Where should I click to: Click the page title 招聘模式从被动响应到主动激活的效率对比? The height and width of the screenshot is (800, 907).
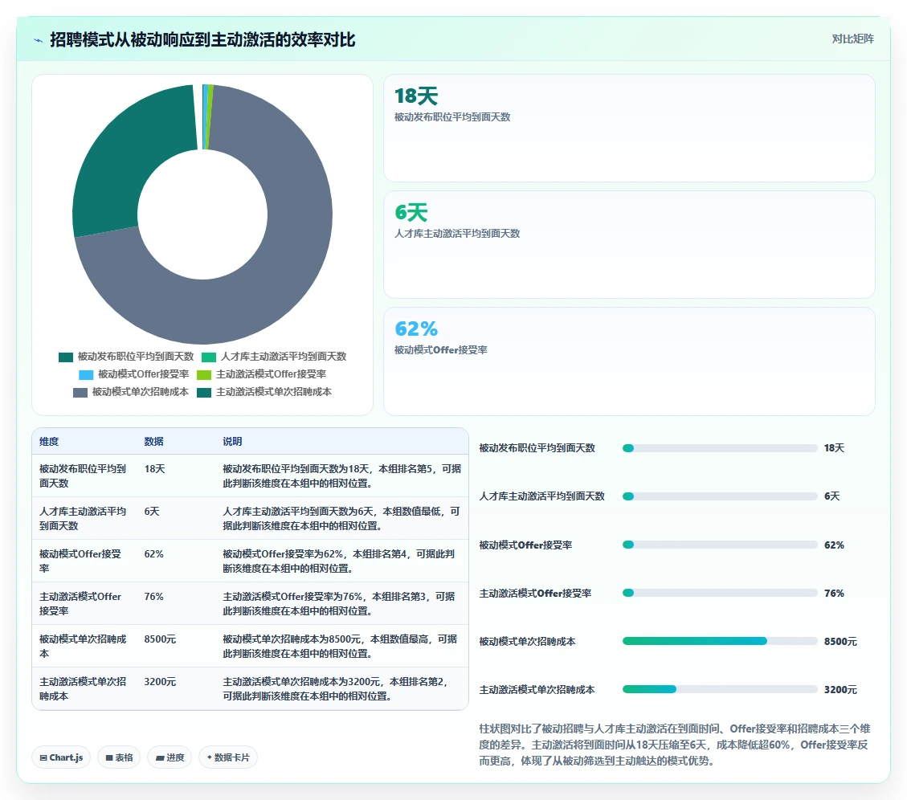202,40
